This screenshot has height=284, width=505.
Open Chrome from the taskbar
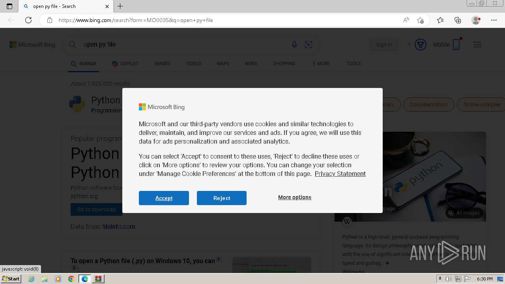(x=71, y=279)
